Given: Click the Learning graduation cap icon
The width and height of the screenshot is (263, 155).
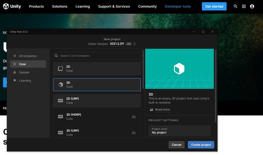Looking at the screenshot, I should 15,80.
